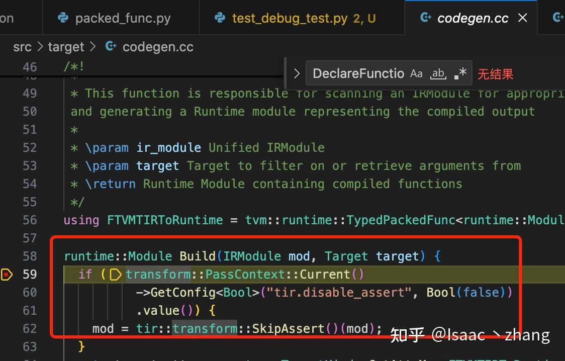This screenshot has width=565, height=361.
Task: Expand the Find widget to show Replace field
Action: [x=297, y=73]
